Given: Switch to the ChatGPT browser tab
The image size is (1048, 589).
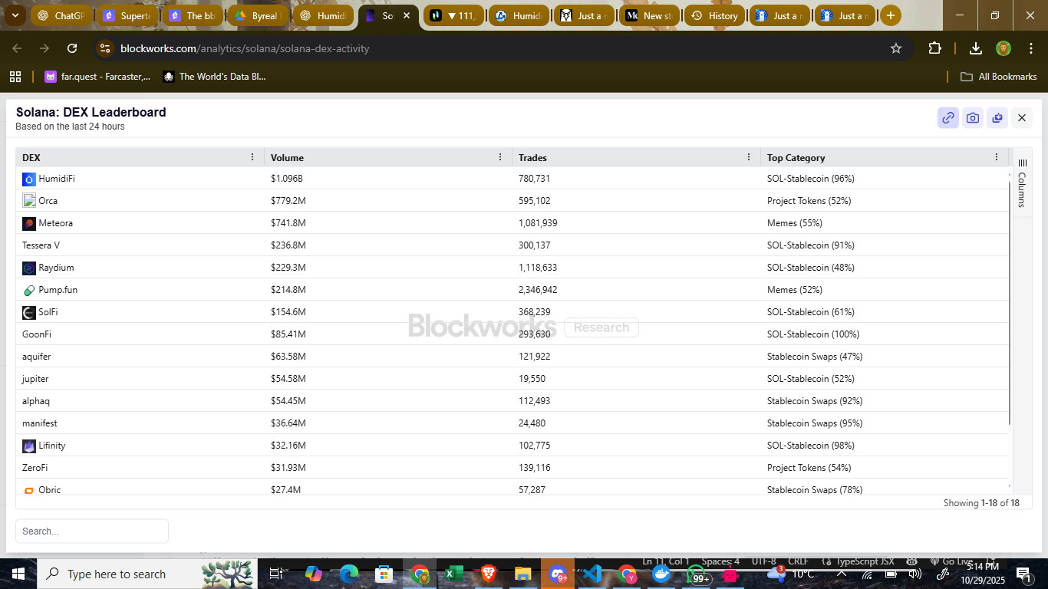Looking at the screenshot, I should [61, 15].
